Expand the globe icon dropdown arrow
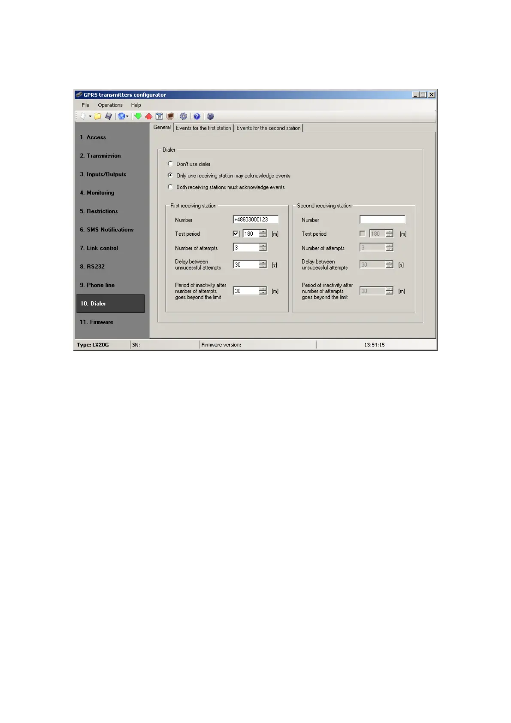The width and height of the screenshot is (511, 723). [127, 116]
